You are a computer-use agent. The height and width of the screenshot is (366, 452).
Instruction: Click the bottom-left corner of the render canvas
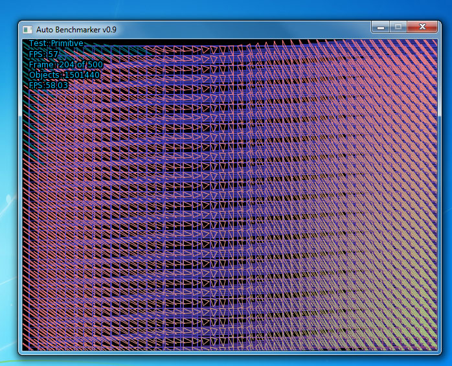click(x=26, y=346)
